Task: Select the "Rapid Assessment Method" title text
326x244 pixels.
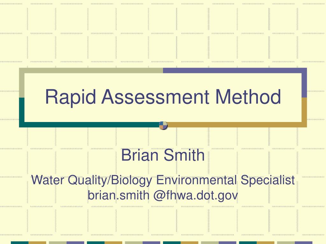Action: [163, 97]
